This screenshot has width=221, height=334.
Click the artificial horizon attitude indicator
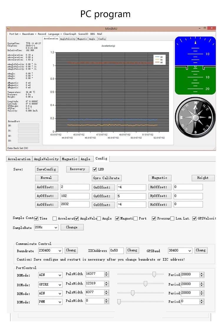[x=195, y=65]
